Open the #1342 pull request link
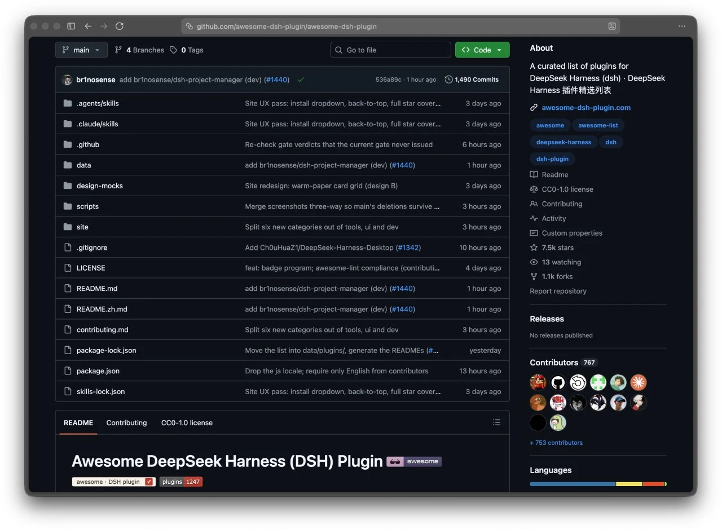The width and height of the screenshot is (722, 530). pyautogui.click(x=408, y=248)
